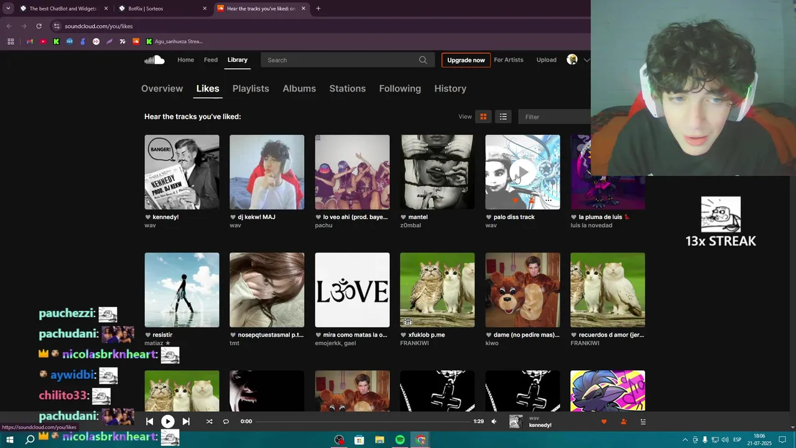This screenshot has height=448, width=796.
Task: Open the 'lo veo ahi' track artwork
Action: click(352, 172)
